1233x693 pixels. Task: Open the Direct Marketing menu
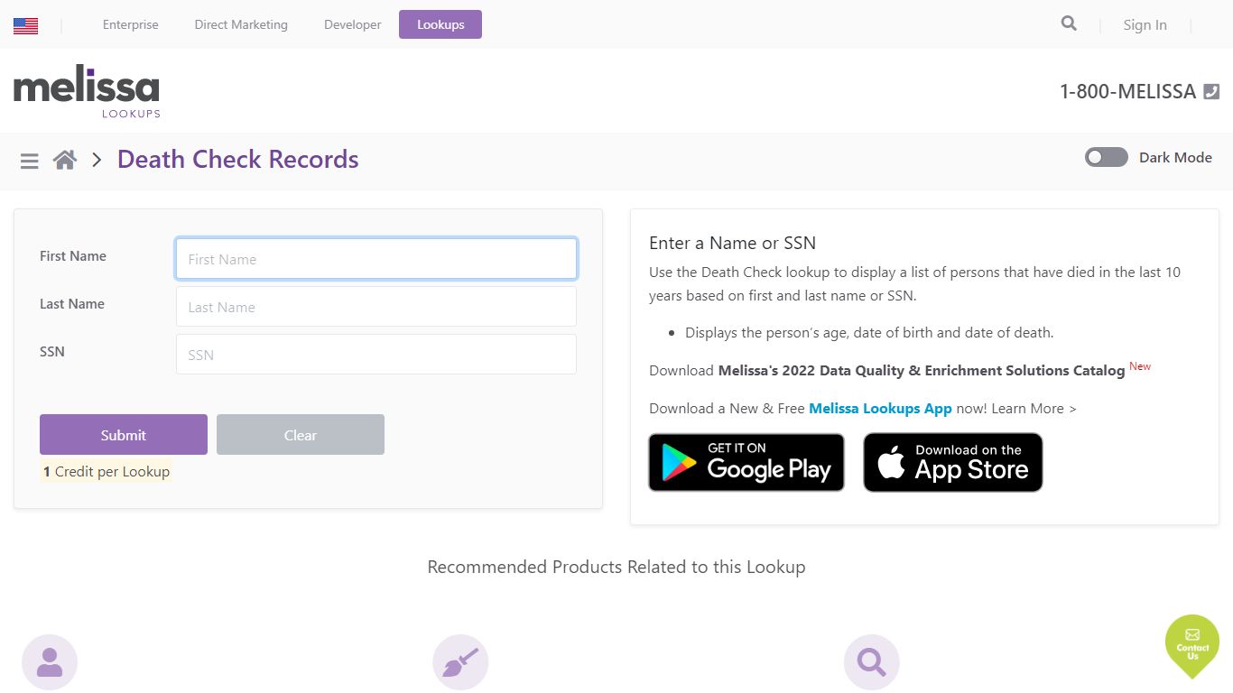click(241, 24)
